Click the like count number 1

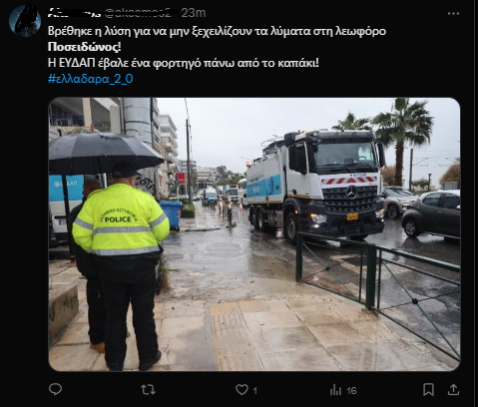pyautogui.click(x=254, y=390)
